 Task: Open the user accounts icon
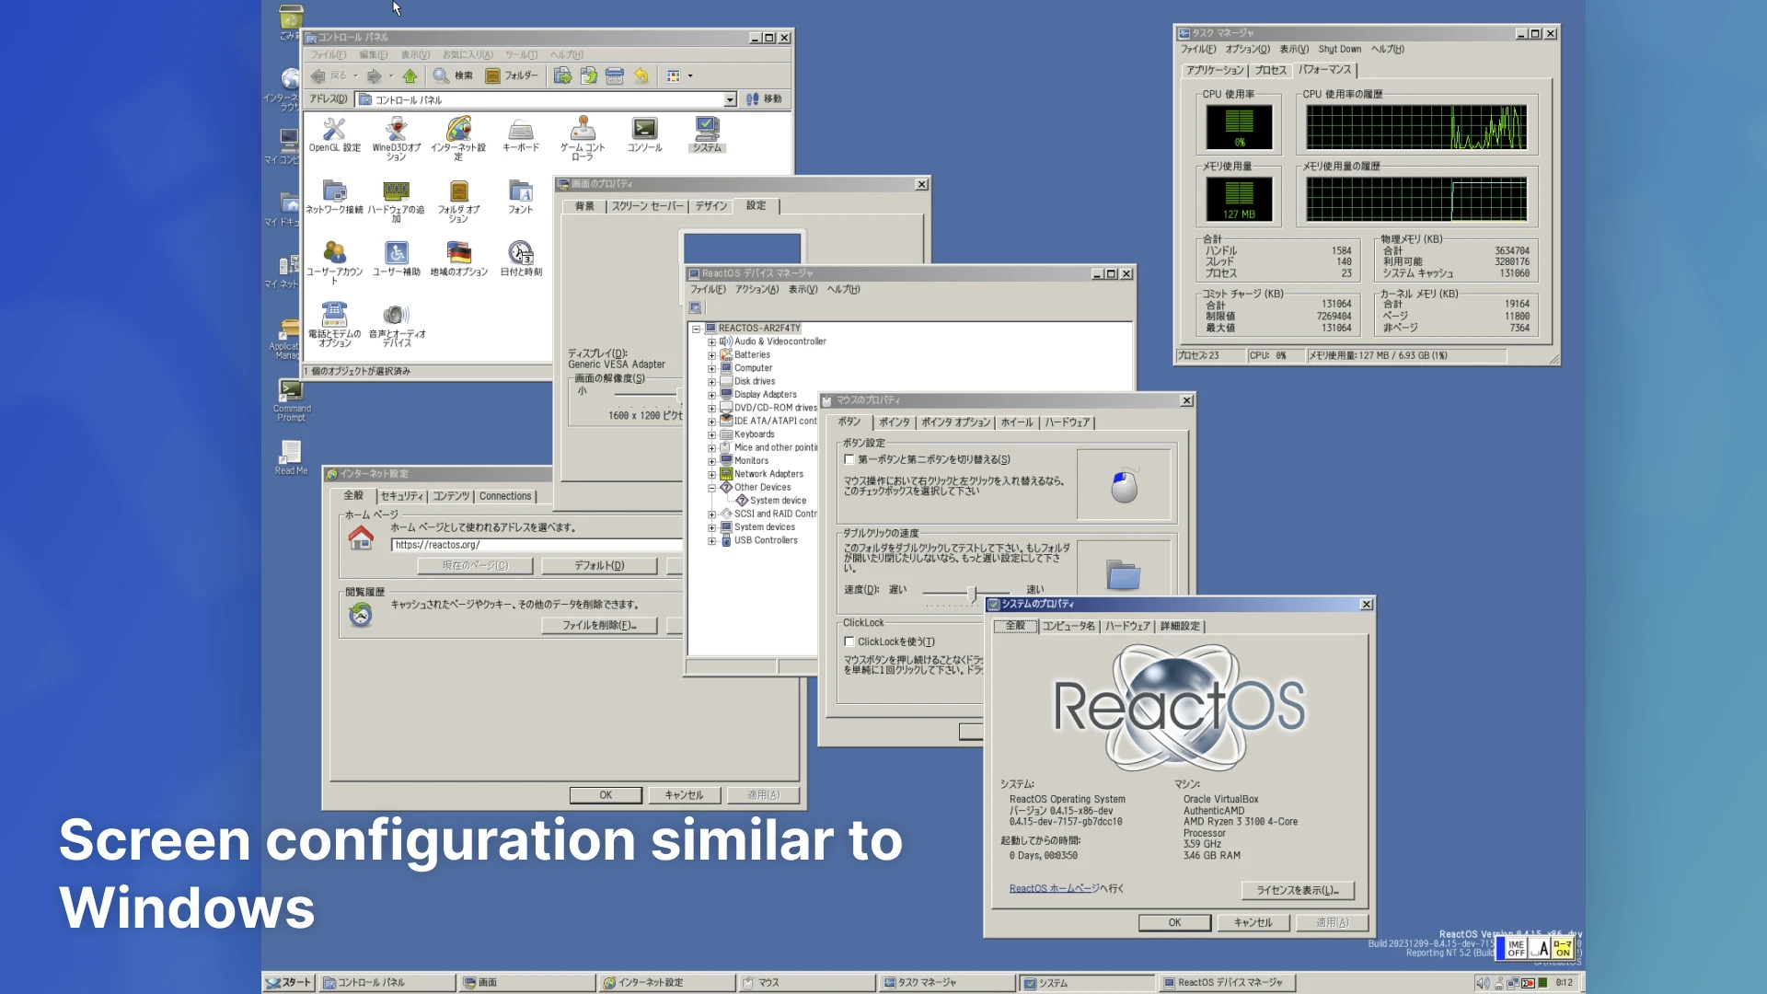pos(334,253)
